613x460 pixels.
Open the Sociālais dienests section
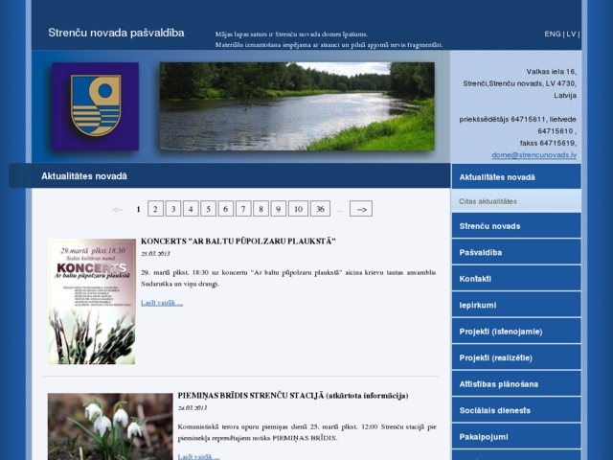pos(516,410)
